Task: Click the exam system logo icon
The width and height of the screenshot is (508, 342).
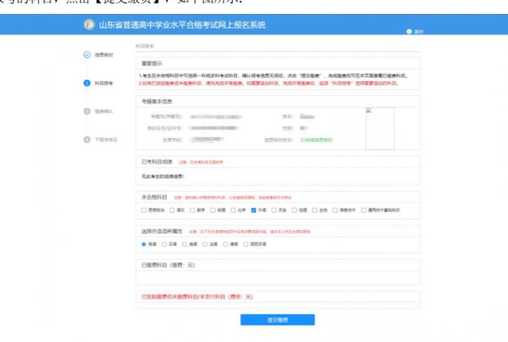Action: 89,25
